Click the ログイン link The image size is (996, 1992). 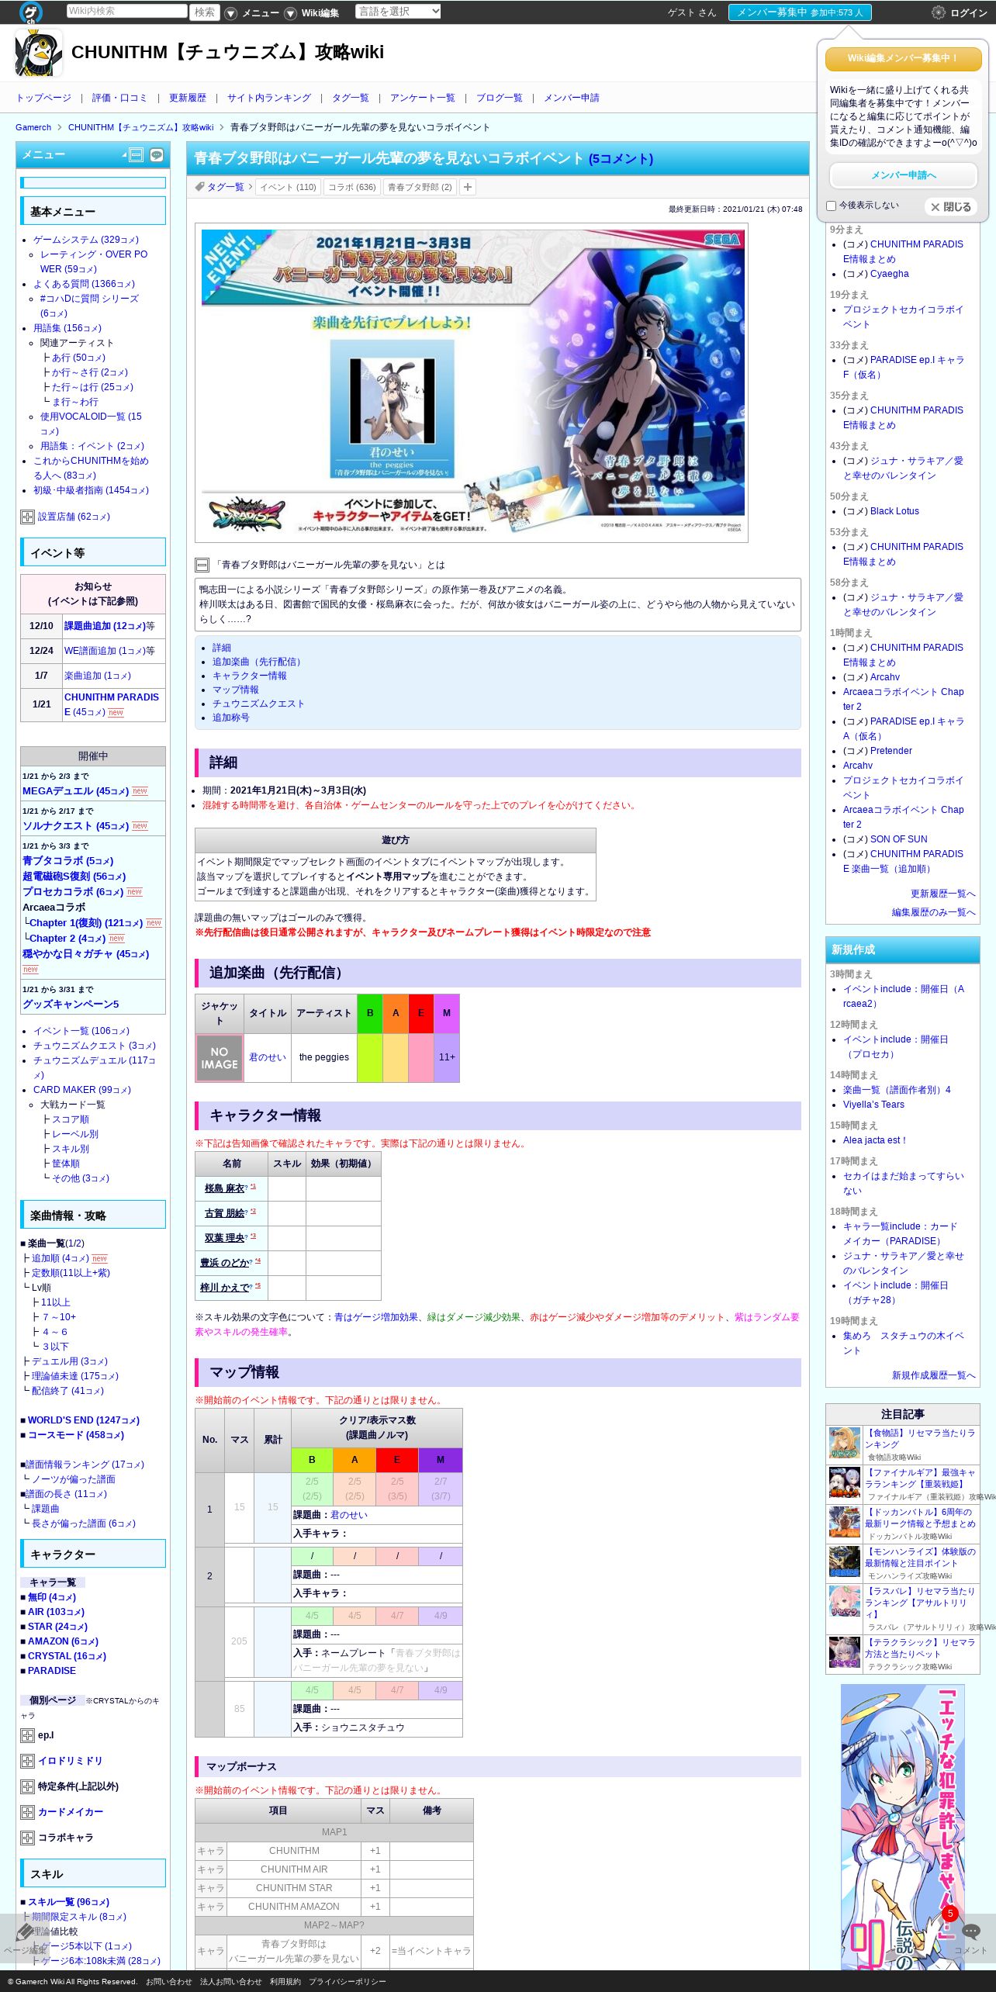coord(969,12)
